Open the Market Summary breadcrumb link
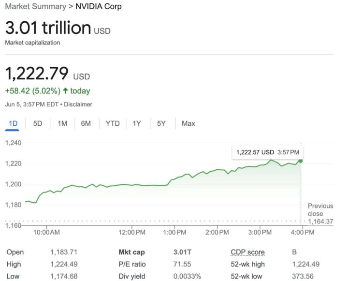The width and height of the screenshot is (348, 281). (35, 6)
